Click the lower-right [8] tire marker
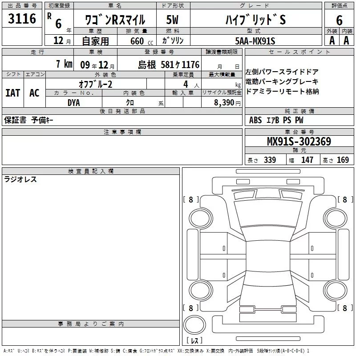356x356 pixels. tap(344, 308)
